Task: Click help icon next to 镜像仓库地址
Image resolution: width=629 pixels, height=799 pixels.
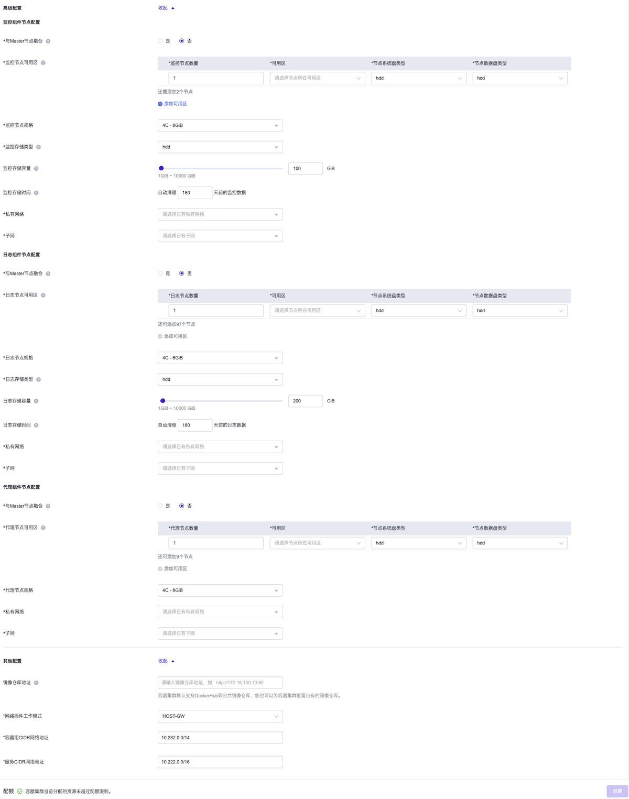Action: point(36,683)
